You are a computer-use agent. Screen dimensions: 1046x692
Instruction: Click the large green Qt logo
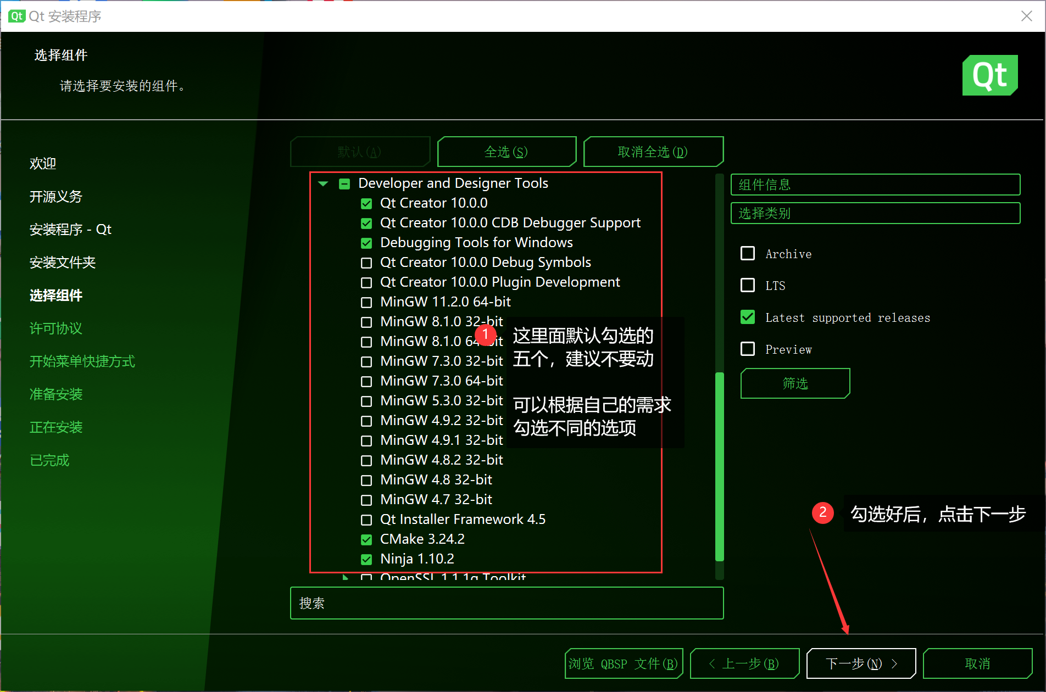(x=990, y=75)
